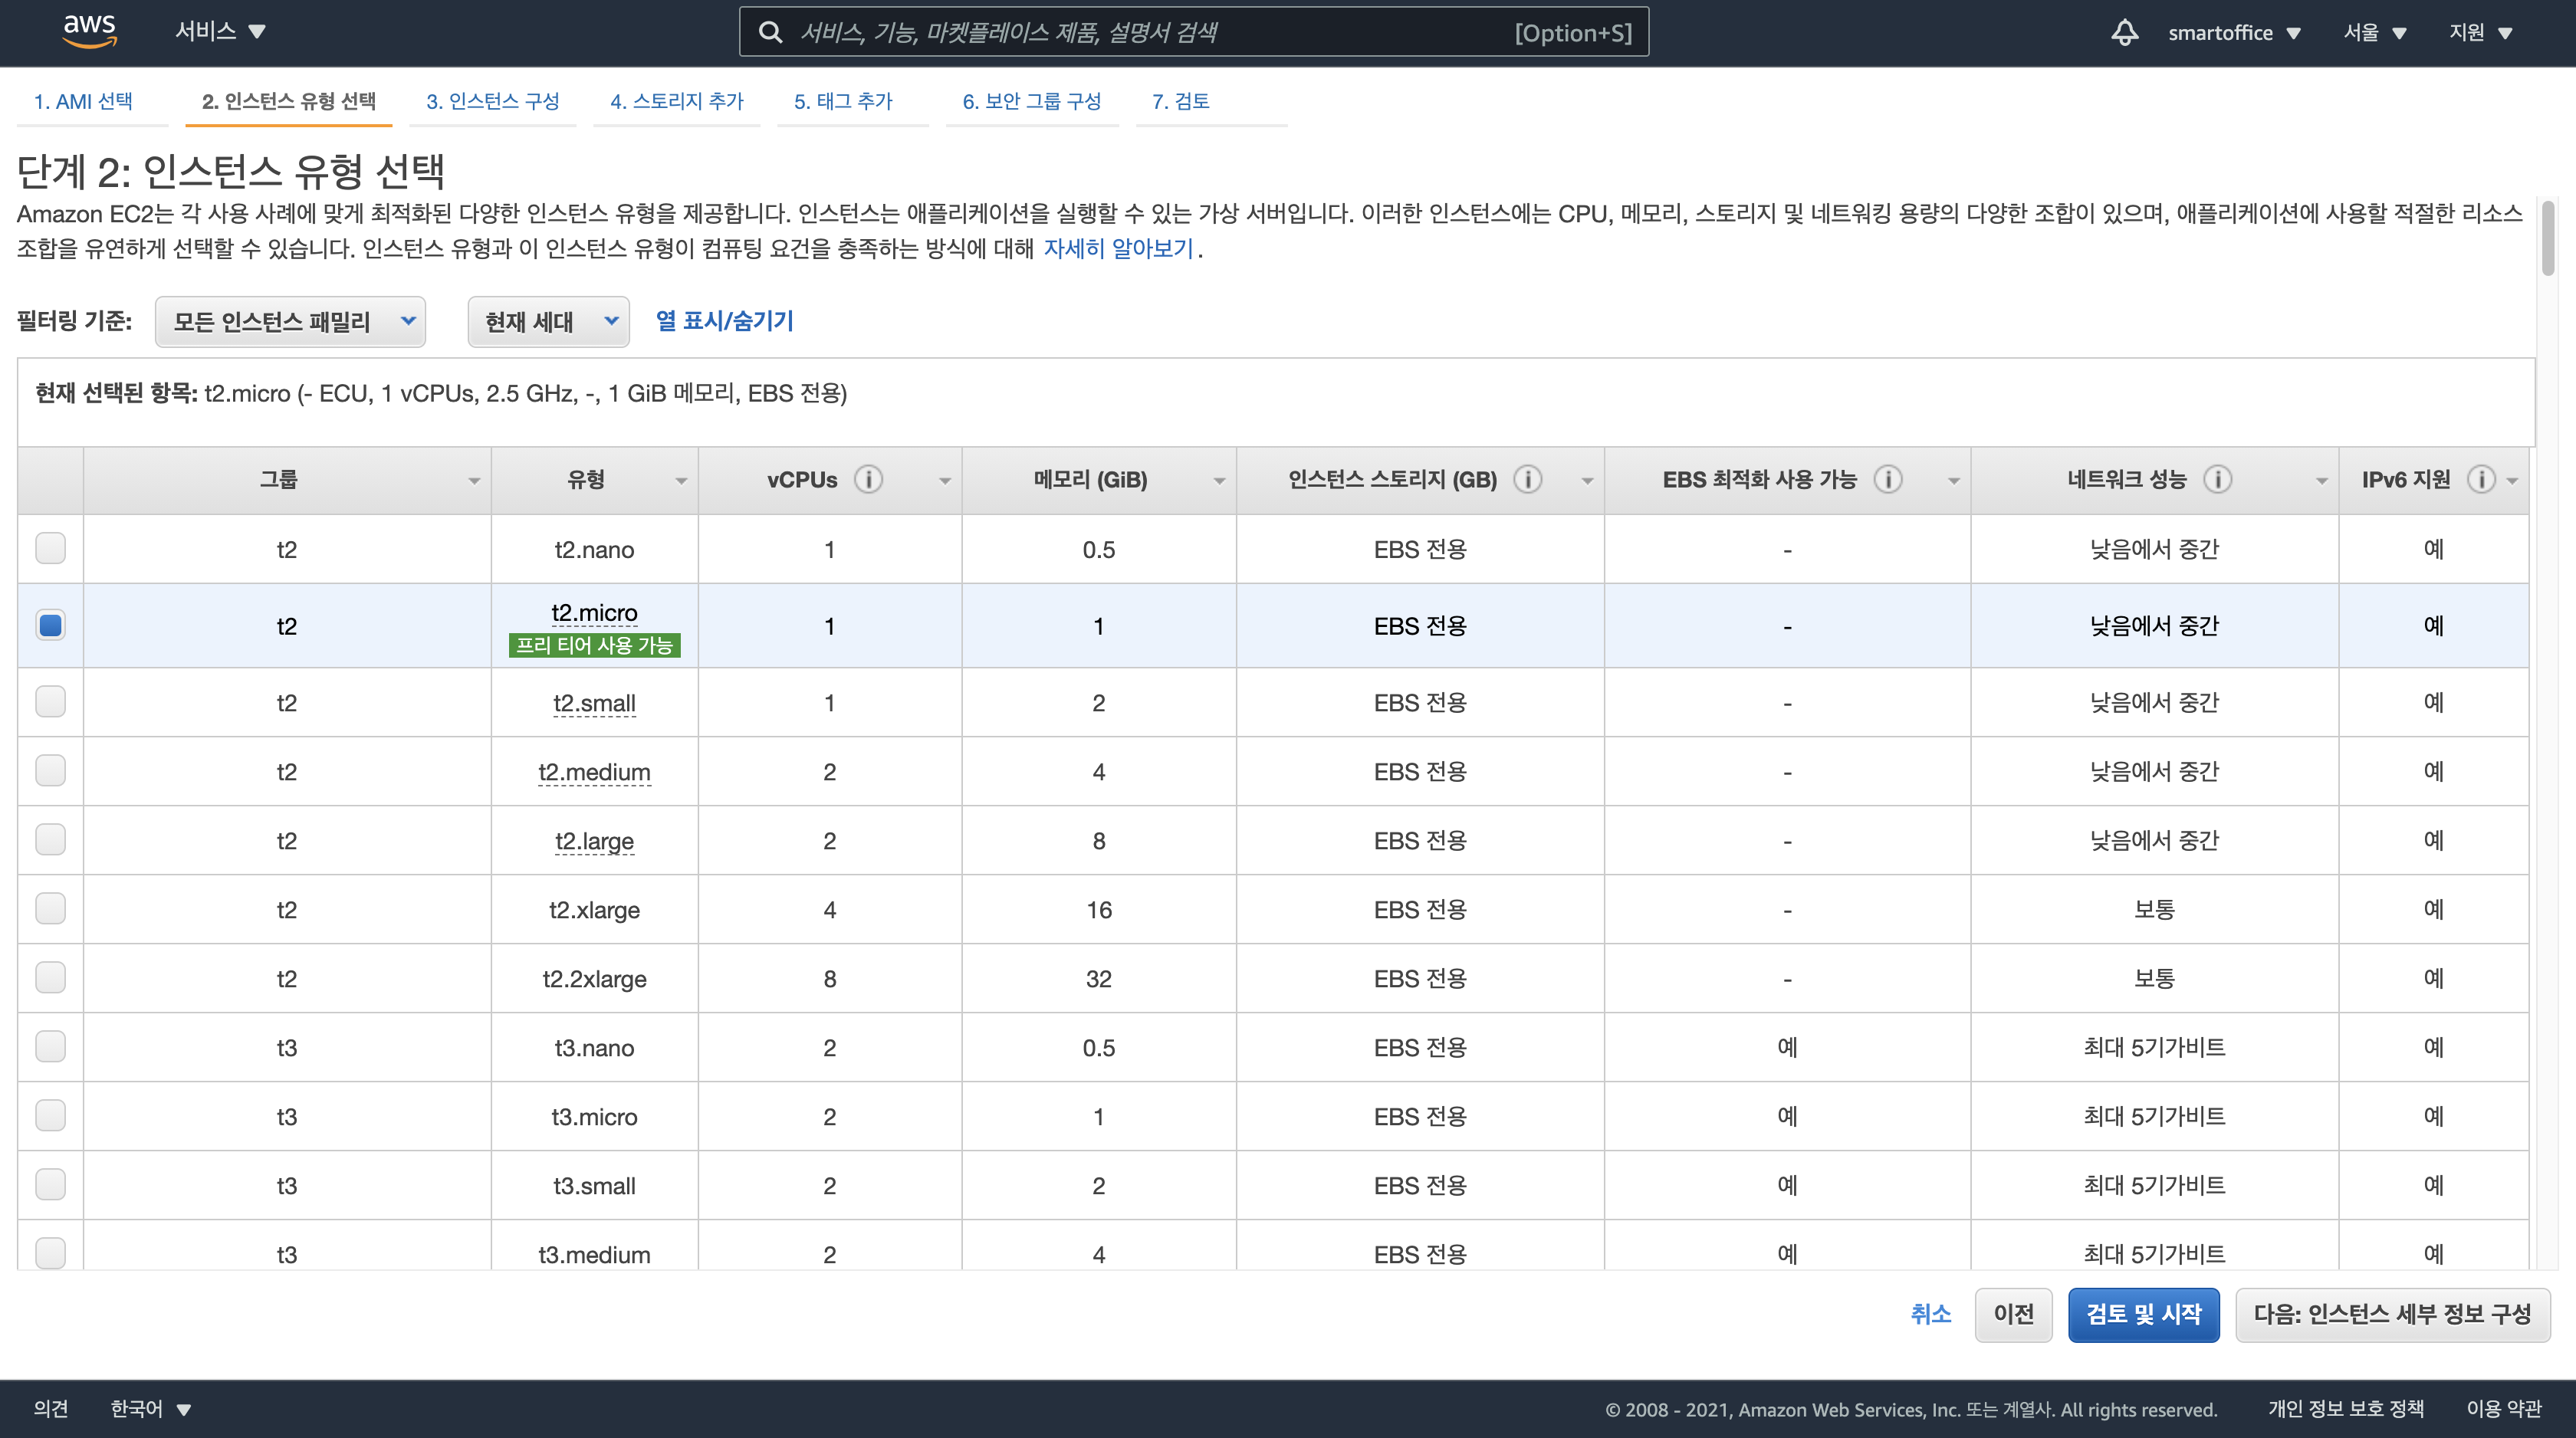Screen dimensions: 2576x1438
Task: Click the vCPUs info icon
Action: click(868, 480)
